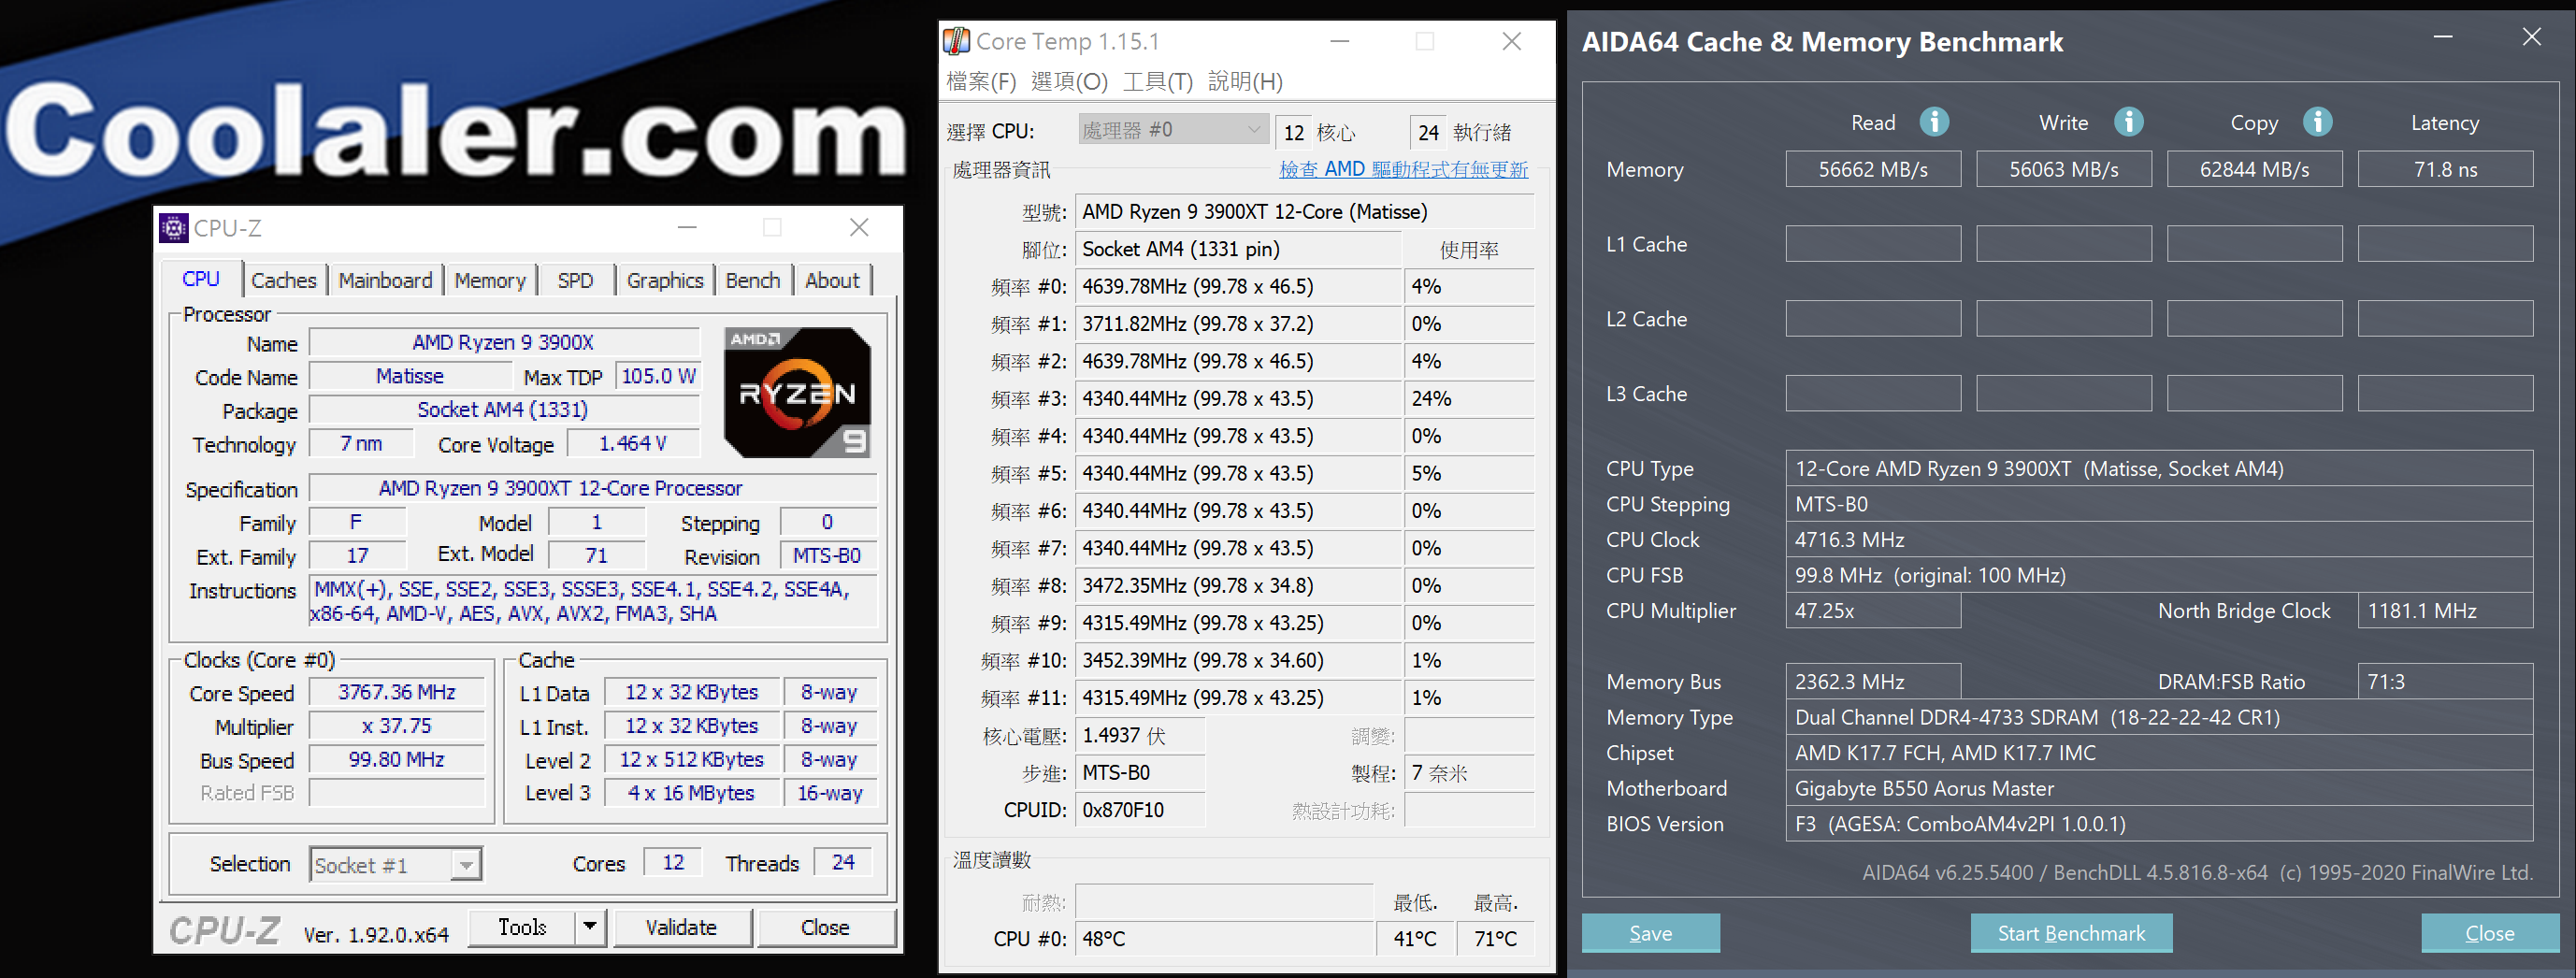Image resolution: width=2576 pixels, height=978 pixels.
Task: Close CPU-Z using title bar X
Action: coord(859,227)
